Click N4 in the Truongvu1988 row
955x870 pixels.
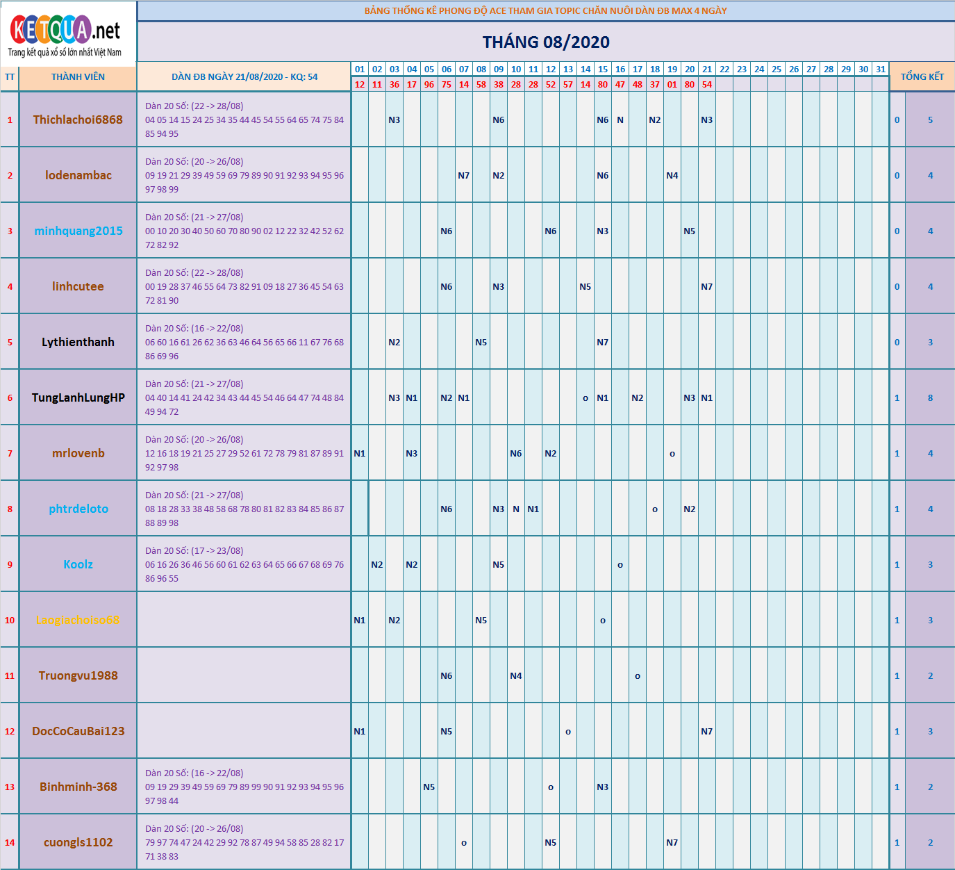pos(516,675)
